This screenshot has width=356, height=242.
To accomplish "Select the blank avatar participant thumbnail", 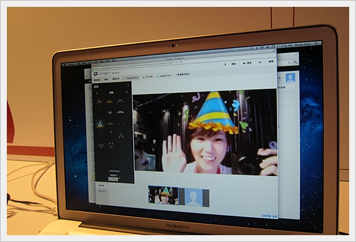I will (x=194, y=197).
